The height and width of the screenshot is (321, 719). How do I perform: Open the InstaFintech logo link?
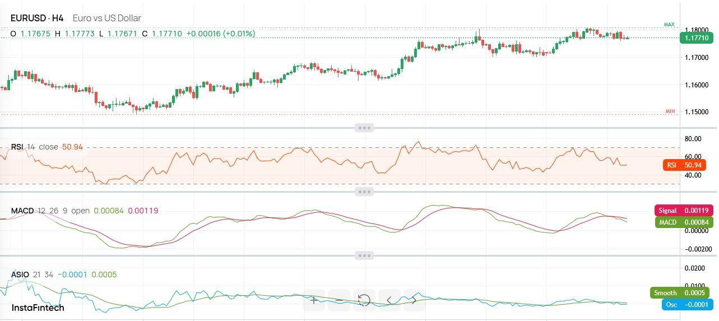[x=38, y=308]
